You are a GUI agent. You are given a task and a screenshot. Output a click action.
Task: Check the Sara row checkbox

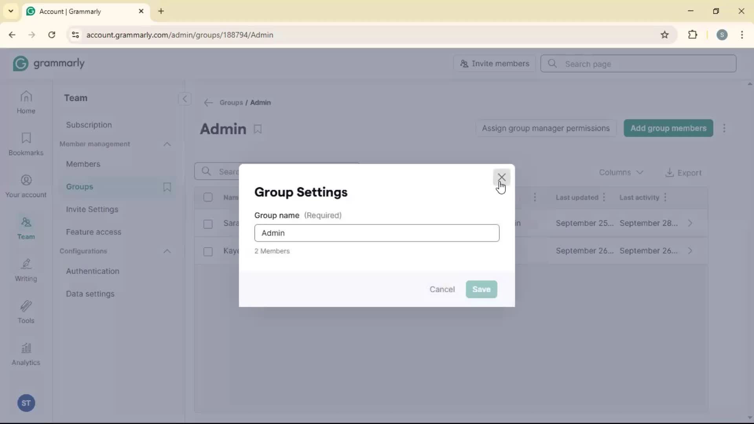tap(208, 224)
